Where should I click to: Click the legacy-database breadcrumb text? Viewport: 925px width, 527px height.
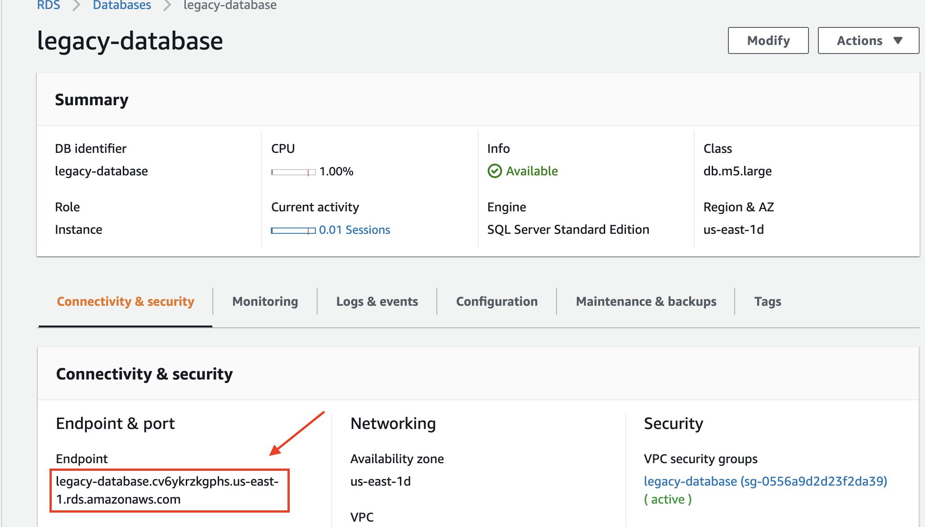tap(230, 5)
